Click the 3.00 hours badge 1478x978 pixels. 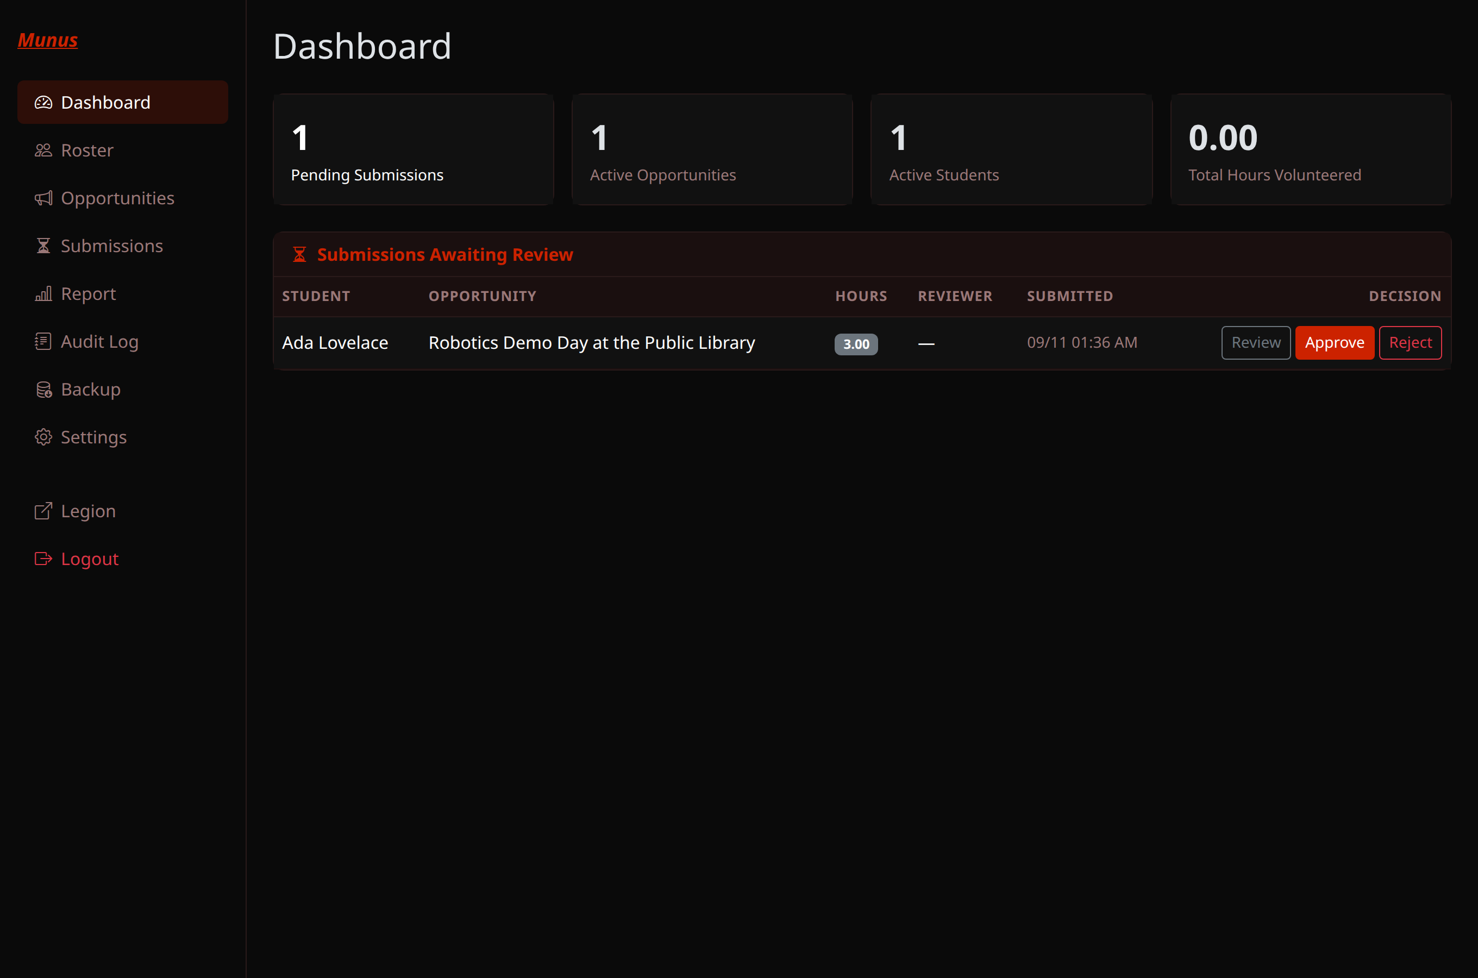(856, 344)
